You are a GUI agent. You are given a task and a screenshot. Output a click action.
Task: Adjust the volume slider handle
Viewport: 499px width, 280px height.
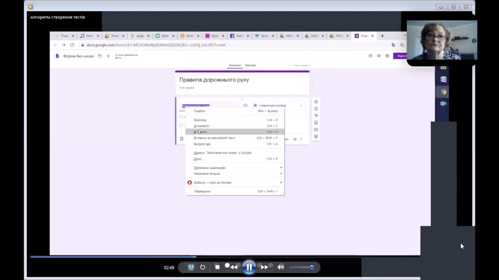coord(311,267)
